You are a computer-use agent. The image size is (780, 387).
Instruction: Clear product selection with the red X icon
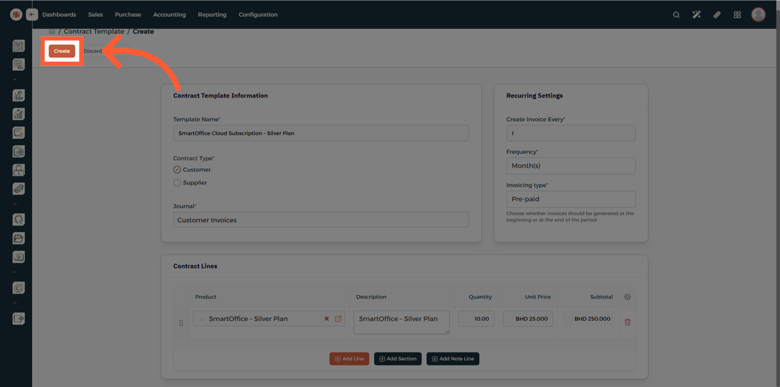[x=327, y=319]
